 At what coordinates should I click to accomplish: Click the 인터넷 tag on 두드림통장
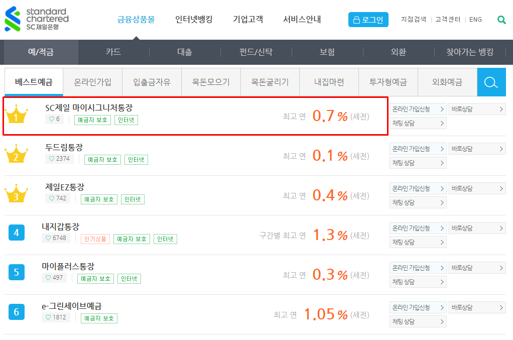pyautogui.click(x=136, y=160)
